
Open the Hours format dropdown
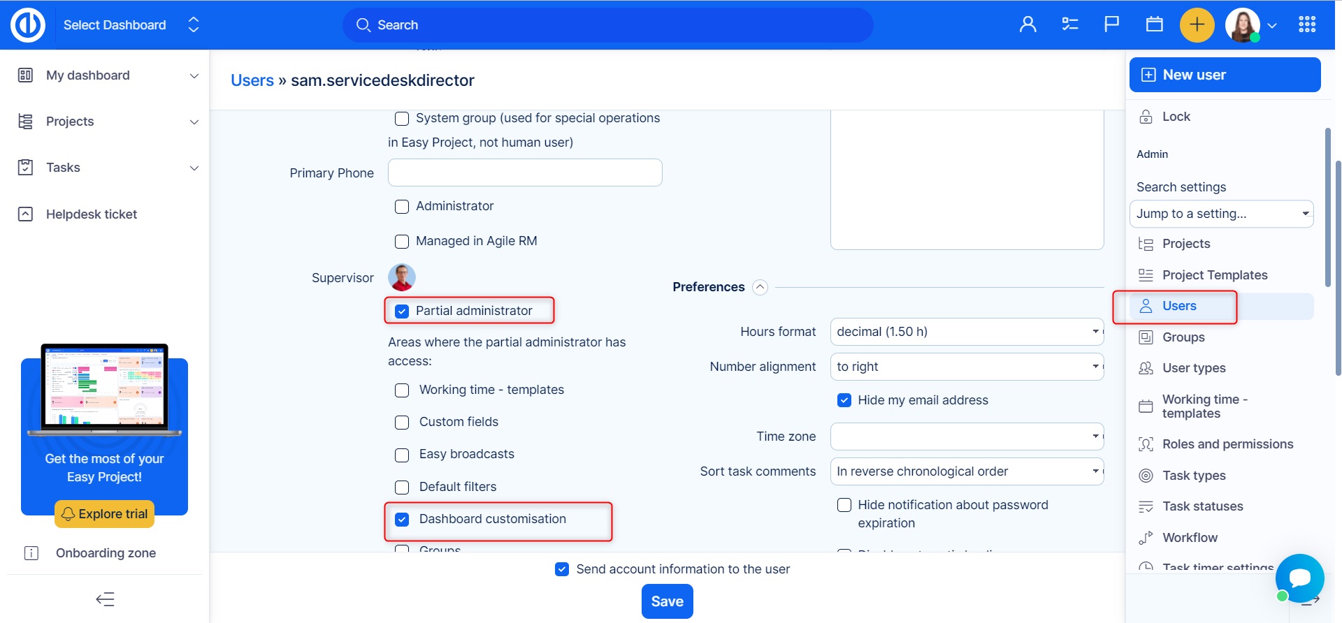[x=966, y=332]
